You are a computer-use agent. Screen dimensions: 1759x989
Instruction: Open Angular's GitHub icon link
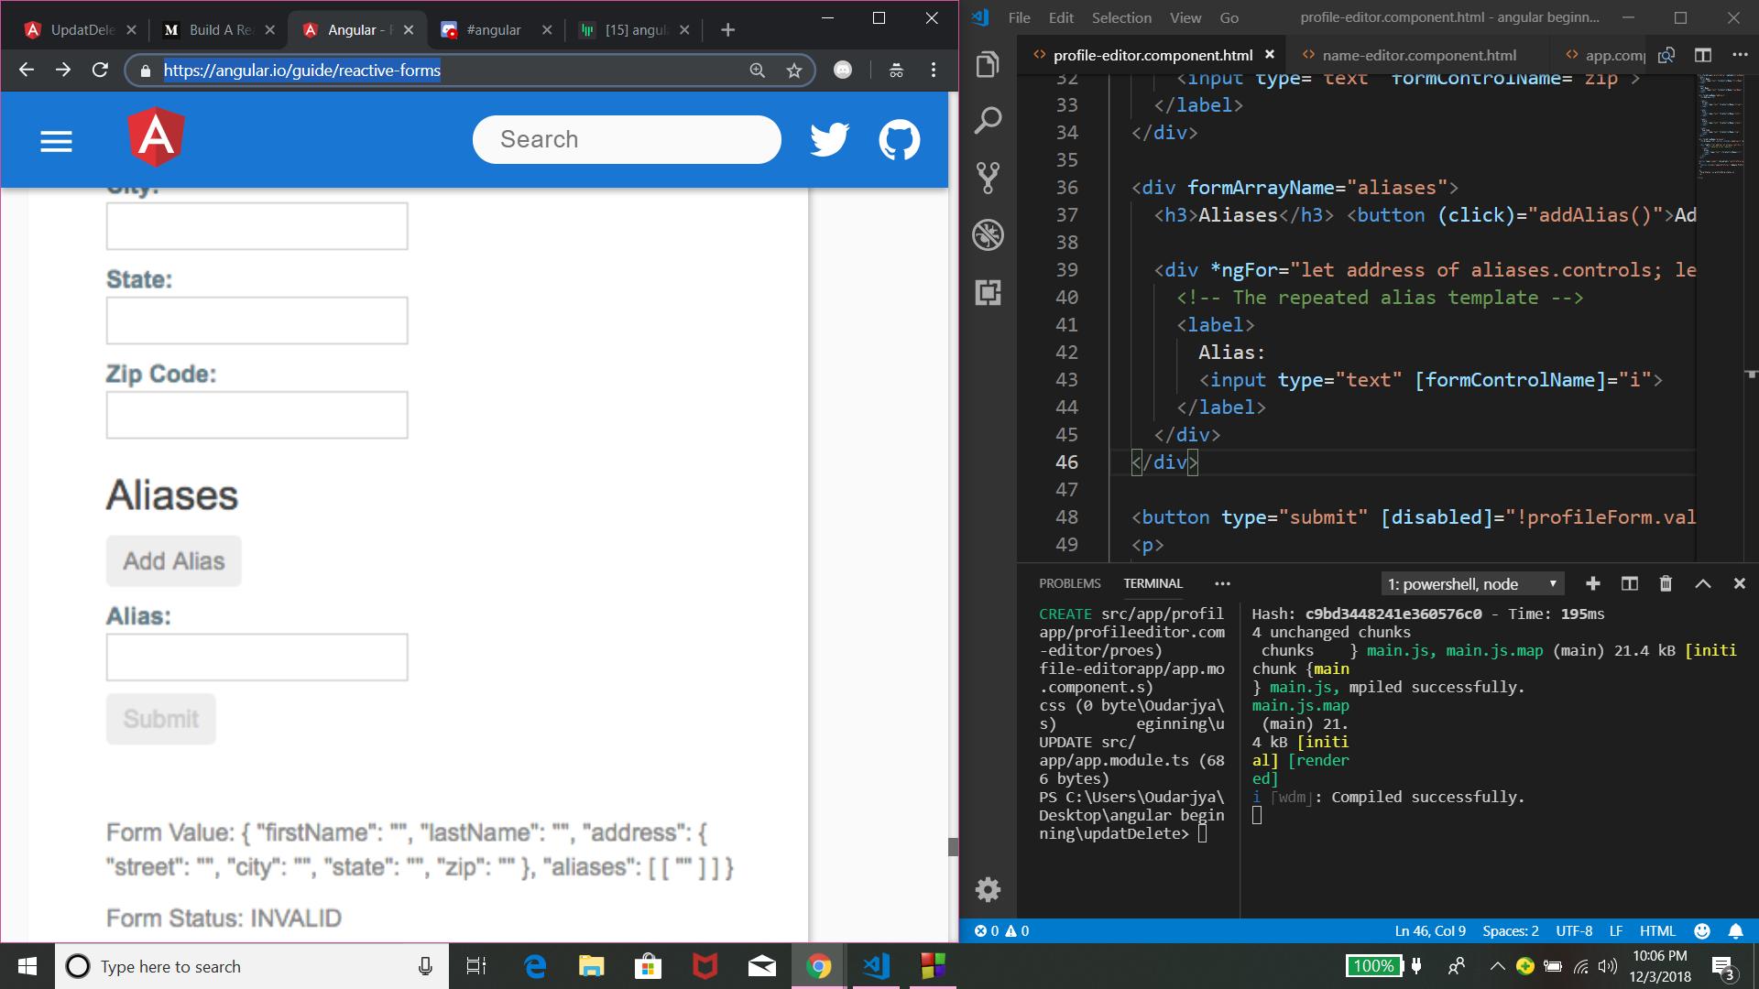tap(900, 140)
